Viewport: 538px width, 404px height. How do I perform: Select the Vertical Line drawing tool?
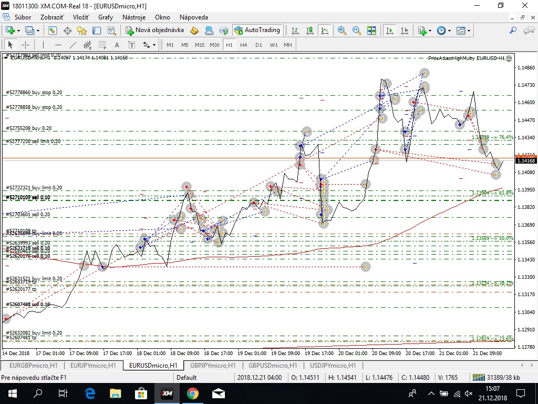pos(43,45)
